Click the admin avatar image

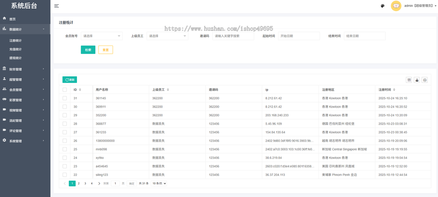click(396, 6)
